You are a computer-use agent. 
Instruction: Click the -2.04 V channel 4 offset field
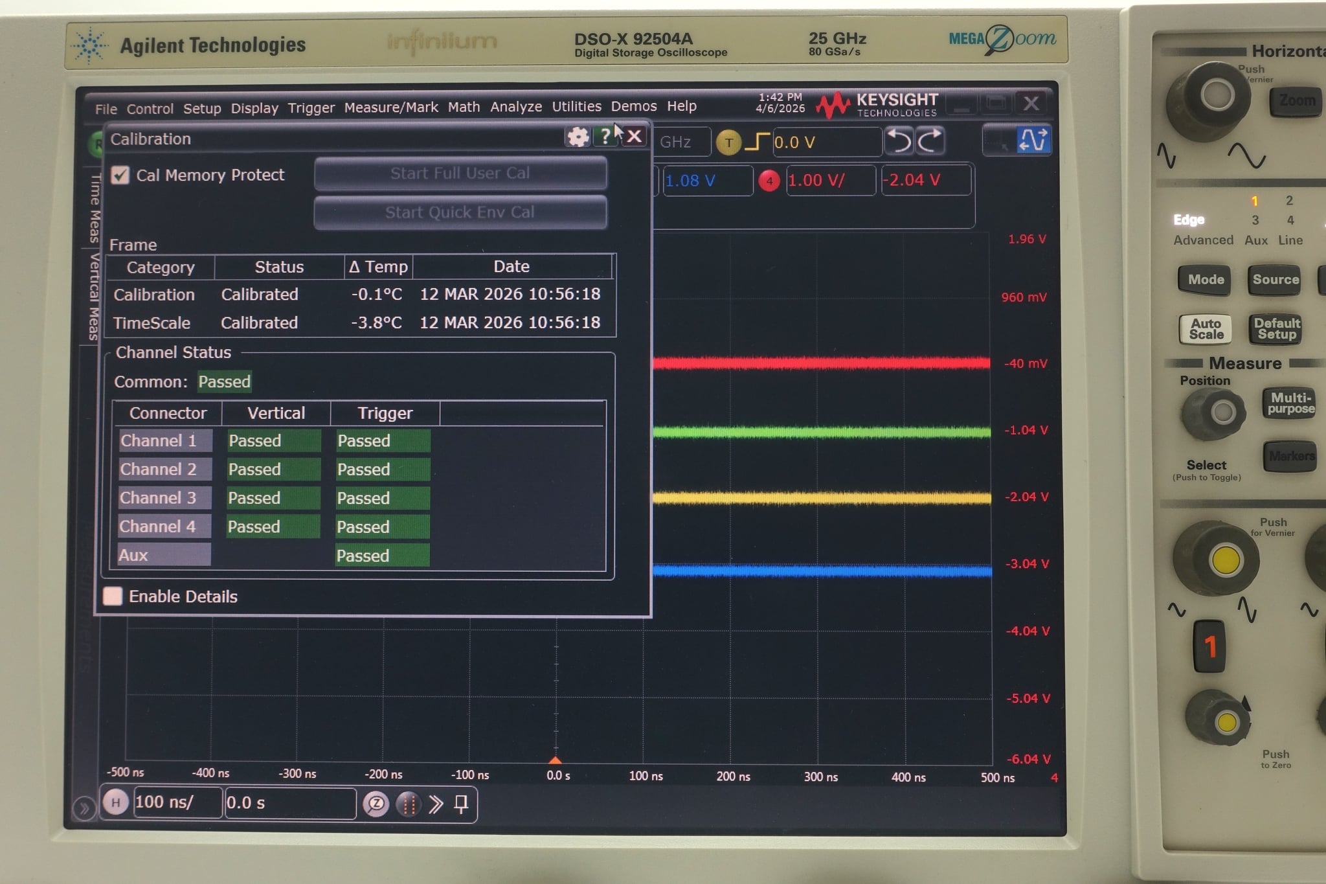coord(927,180)
